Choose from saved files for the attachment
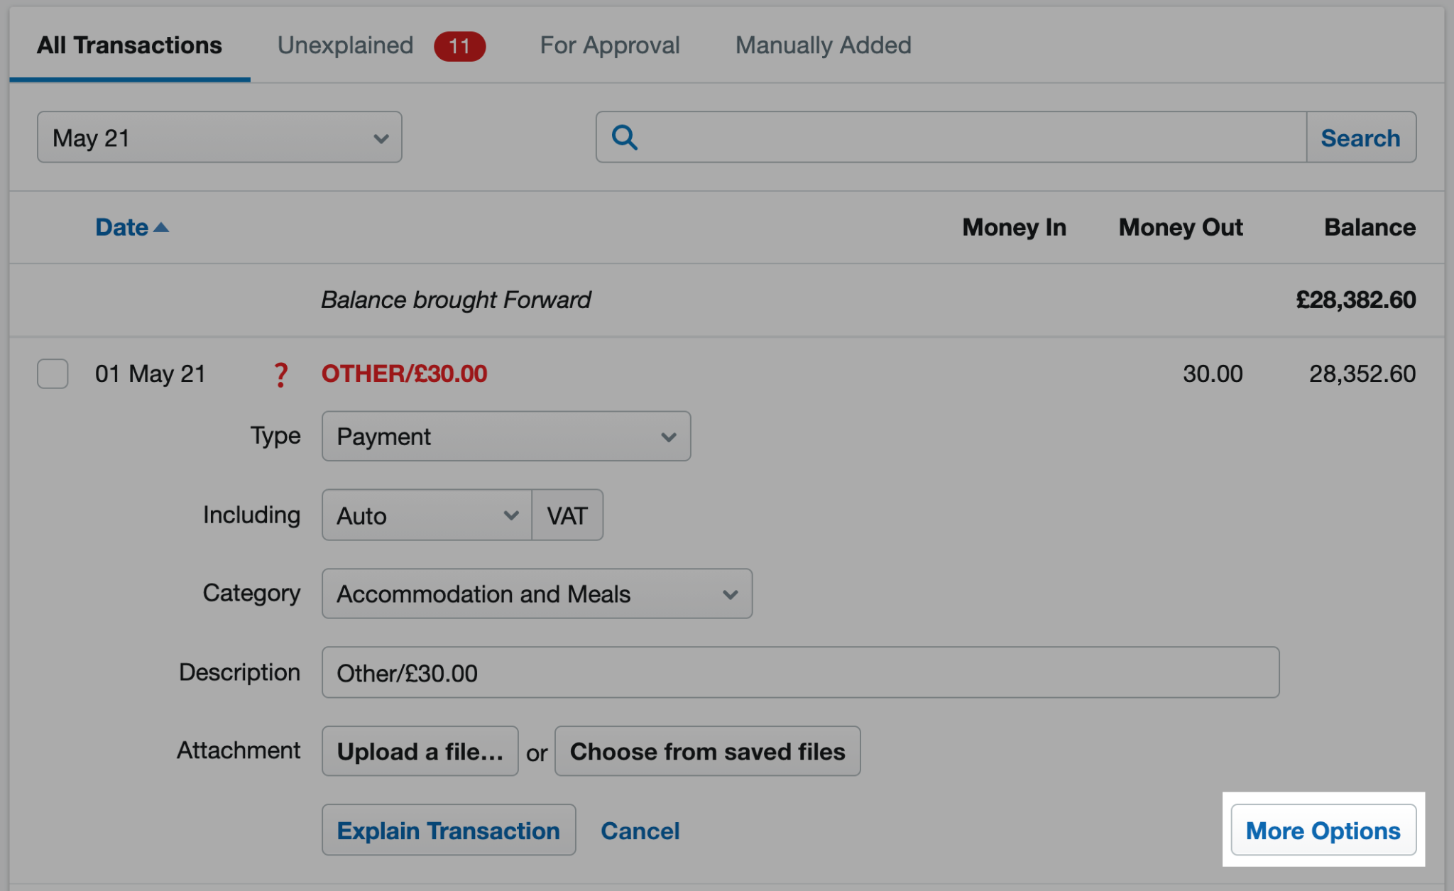 [707, 751]
